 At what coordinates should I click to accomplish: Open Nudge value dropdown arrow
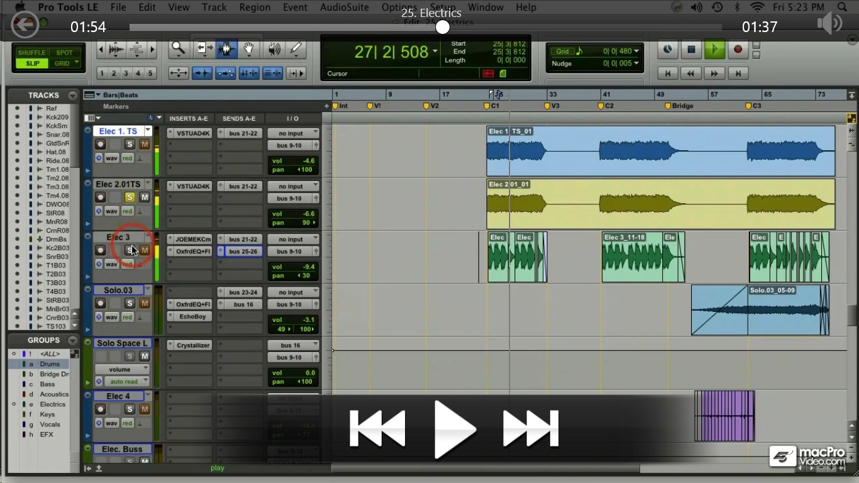pos(636,64)
